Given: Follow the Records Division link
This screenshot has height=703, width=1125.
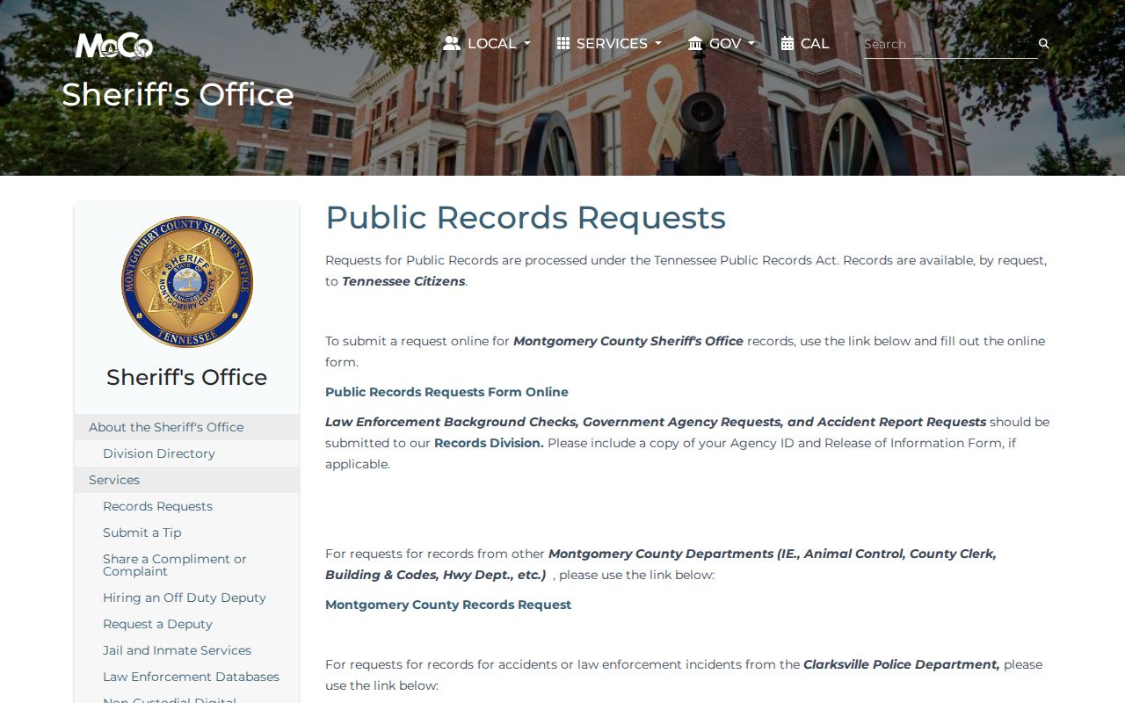Looking at the screenshot, I should tap(489, 443).
